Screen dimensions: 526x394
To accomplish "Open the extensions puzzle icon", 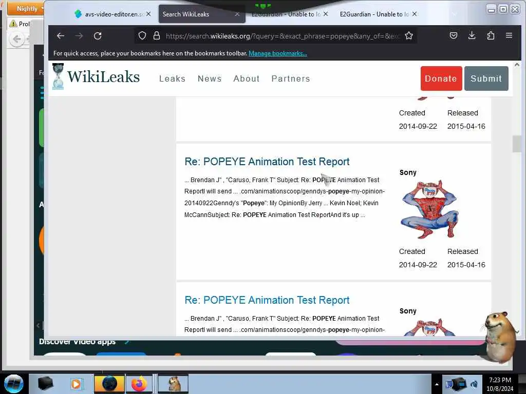I will click(491, 35).
